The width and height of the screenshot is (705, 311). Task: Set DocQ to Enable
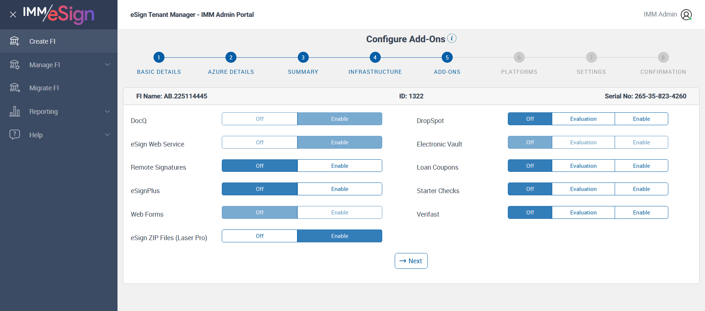(x=340, y=119)
